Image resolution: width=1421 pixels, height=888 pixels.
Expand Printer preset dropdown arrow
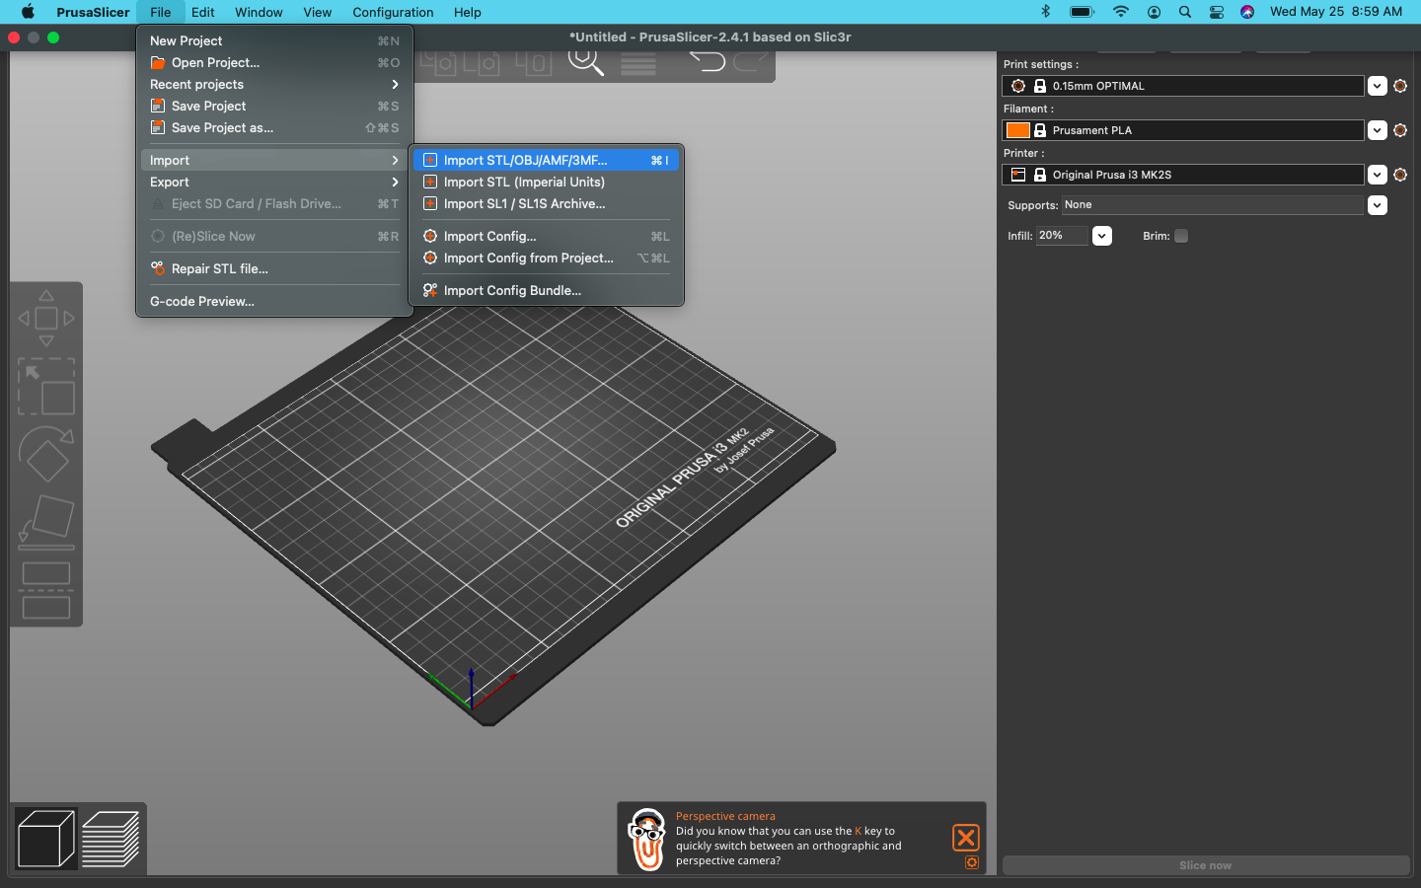[1378, 175]
